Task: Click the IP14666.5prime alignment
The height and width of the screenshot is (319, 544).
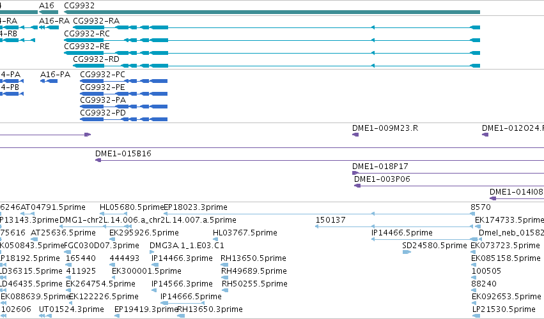Action: point(182,304)
